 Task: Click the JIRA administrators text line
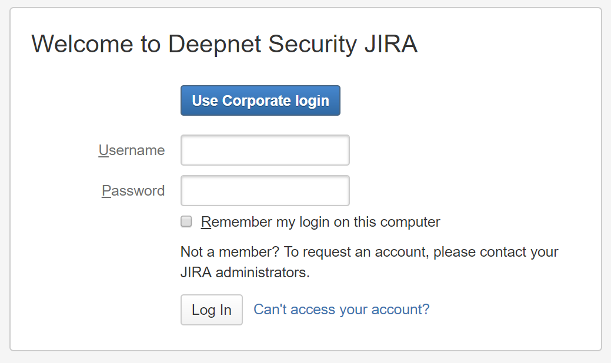pos(245,273)
